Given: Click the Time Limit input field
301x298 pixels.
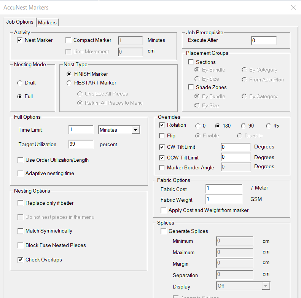Looking at the screenshot, I should click(81, 130).
